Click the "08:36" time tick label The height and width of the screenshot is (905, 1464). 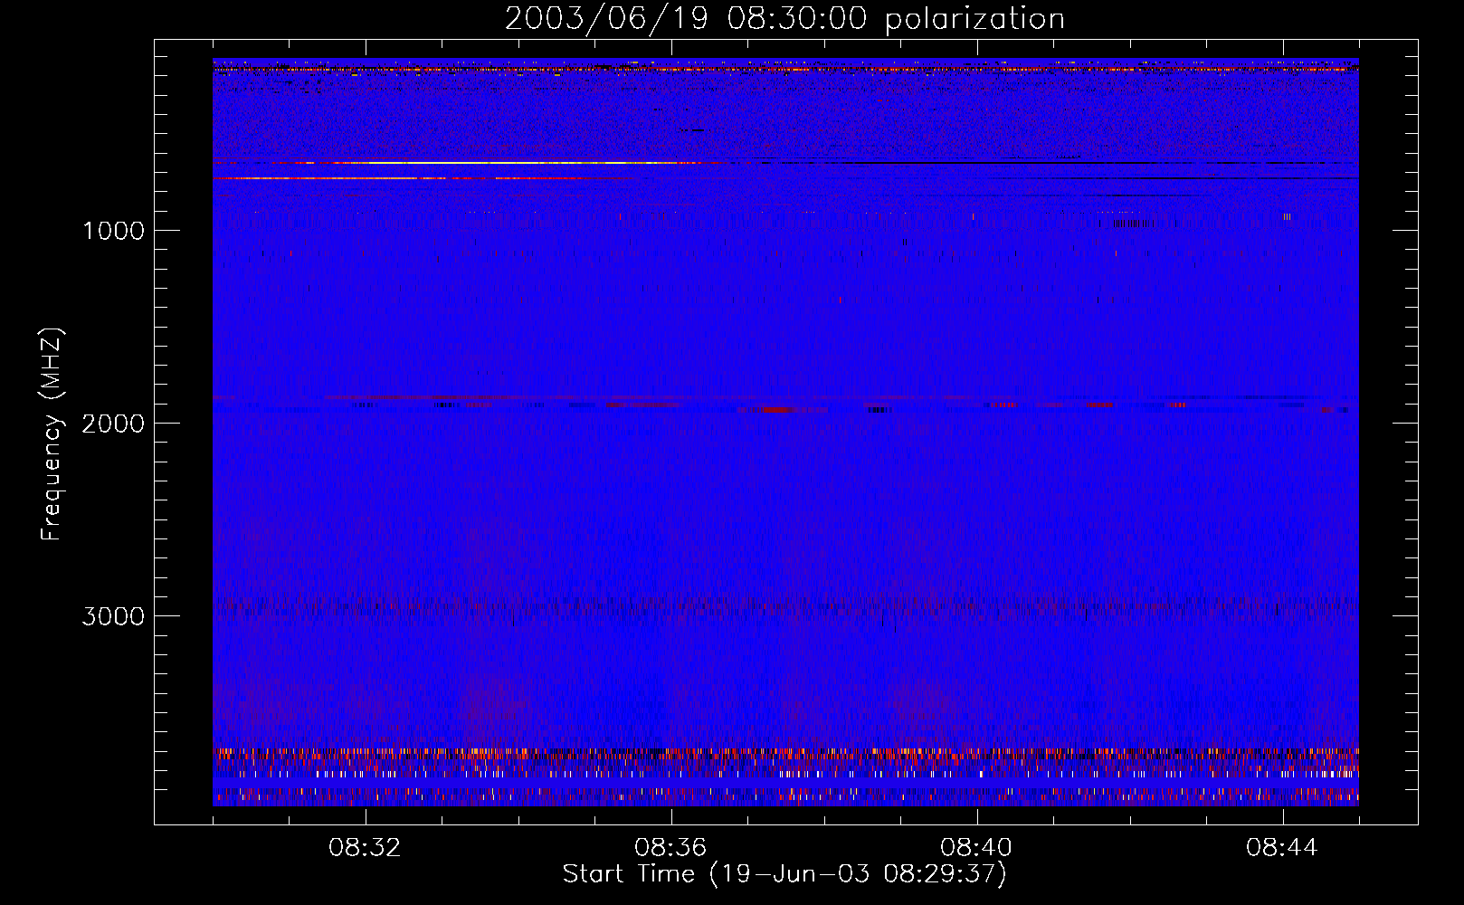670,848
